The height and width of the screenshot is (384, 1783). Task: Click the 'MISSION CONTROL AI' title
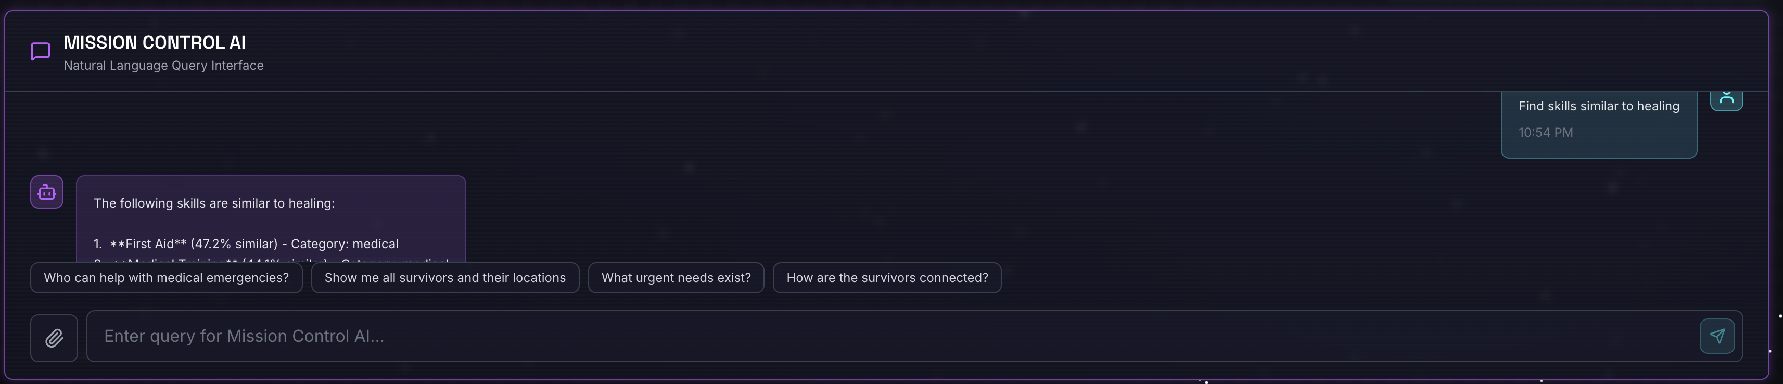(x=155, y=43)
